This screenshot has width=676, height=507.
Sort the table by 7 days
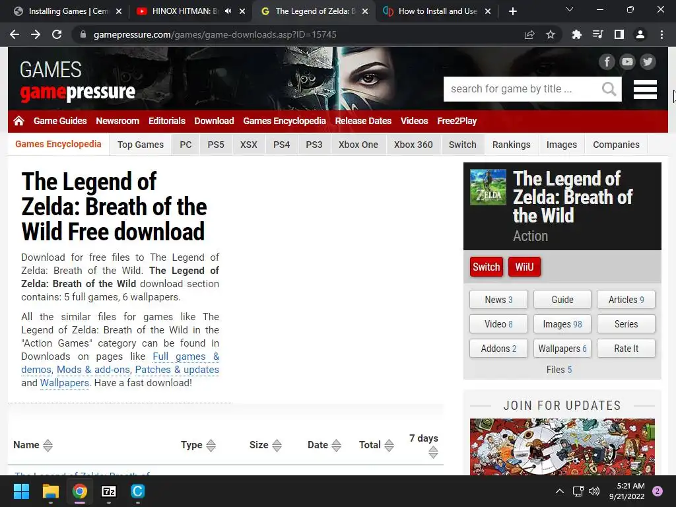(x=424, y=446)
